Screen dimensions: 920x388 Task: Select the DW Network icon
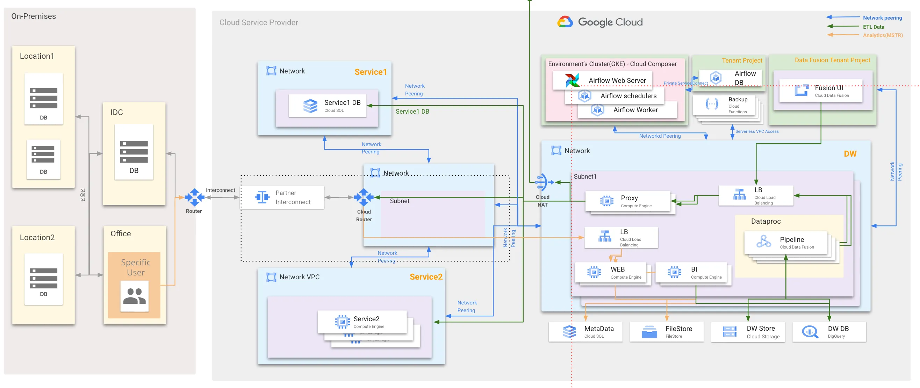(x=556, y=150)
